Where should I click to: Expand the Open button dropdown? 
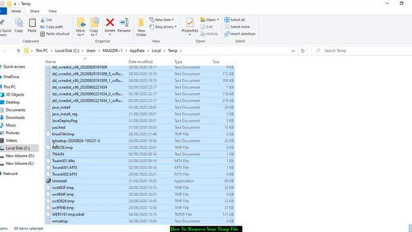click(218, 20)
